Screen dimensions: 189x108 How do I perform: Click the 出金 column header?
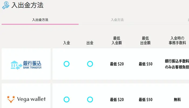90,43
